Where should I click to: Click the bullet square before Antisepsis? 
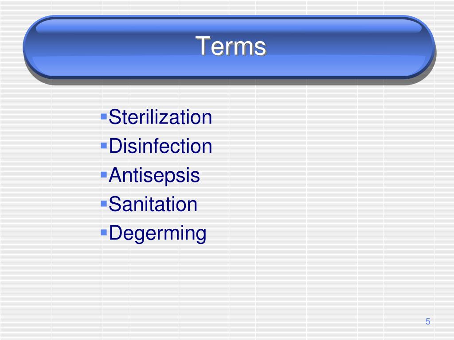(104, 174)
